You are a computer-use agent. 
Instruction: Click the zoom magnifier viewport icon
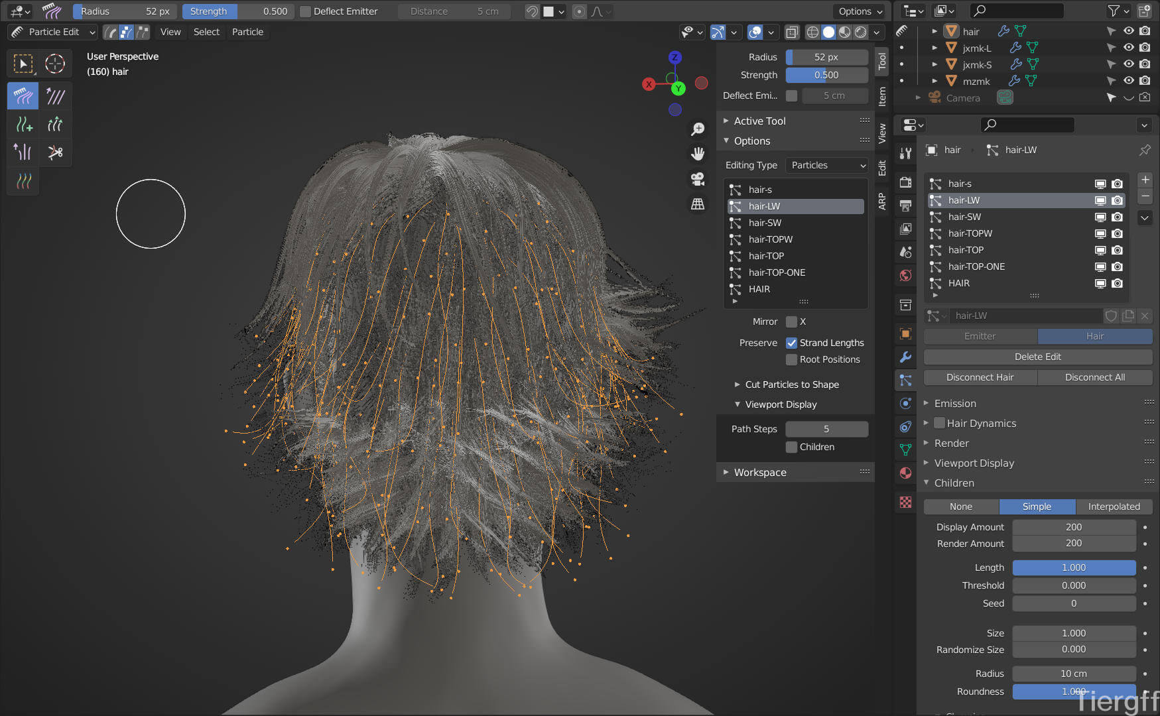(697, 129)
